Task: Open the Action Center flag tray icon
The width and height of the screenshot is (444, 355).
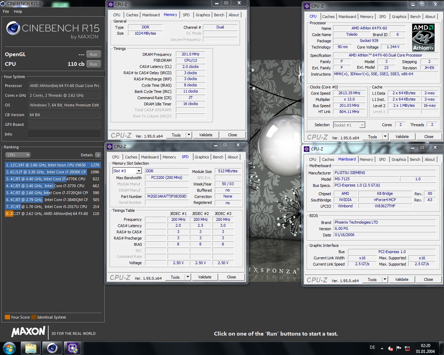Action: pos(399,348)
